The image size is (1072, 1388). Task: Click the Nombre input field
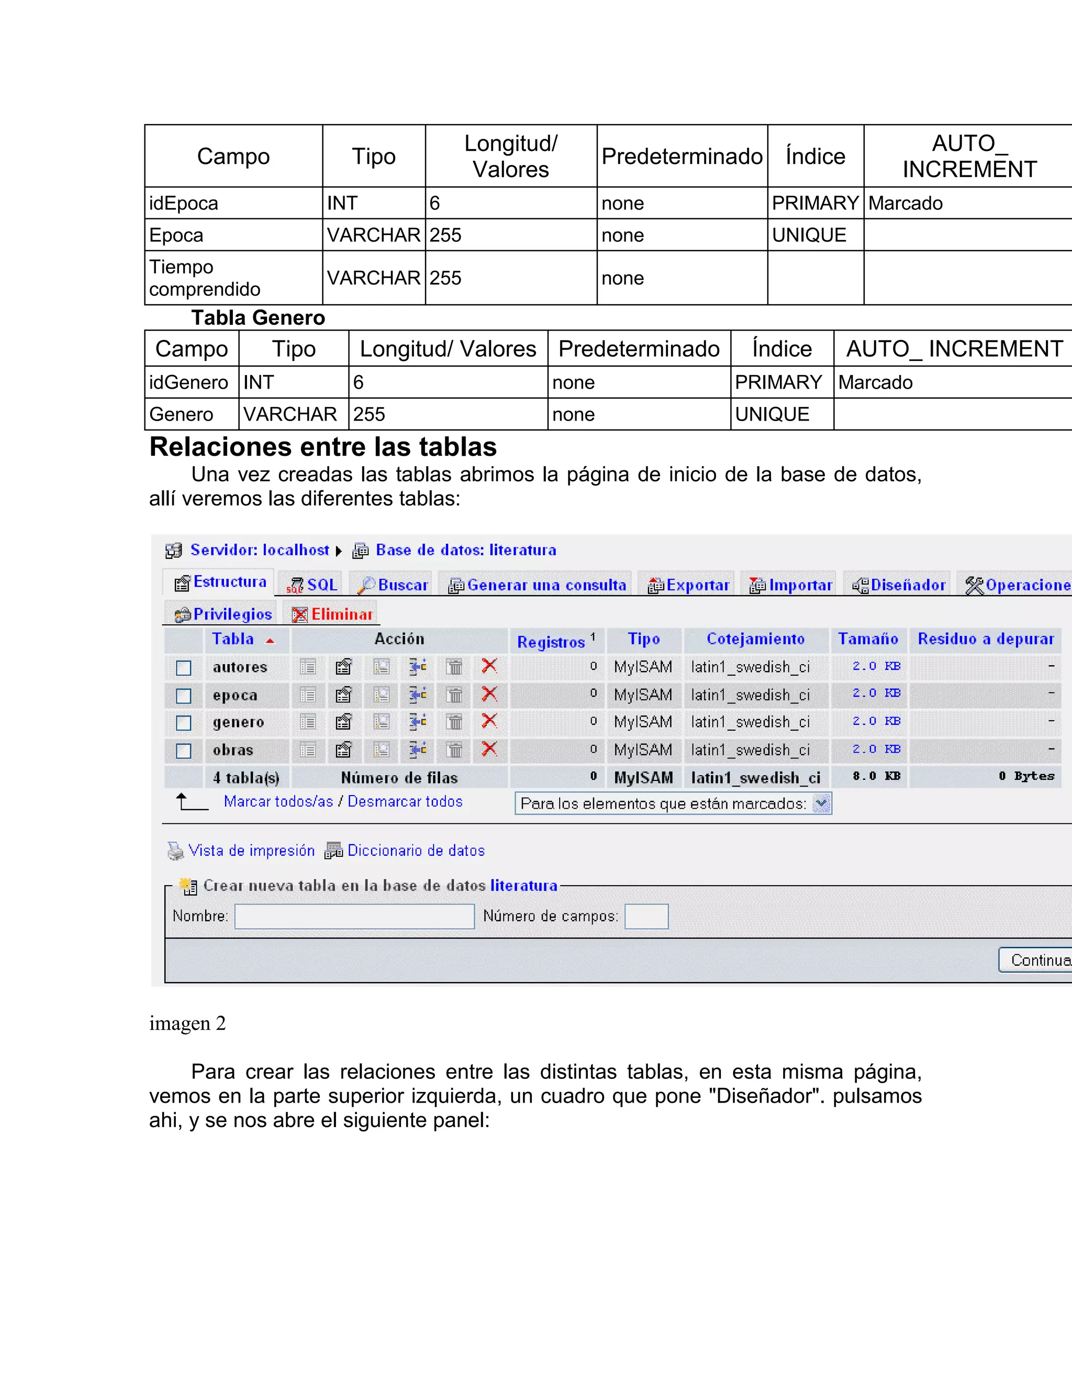pos(355,917)
